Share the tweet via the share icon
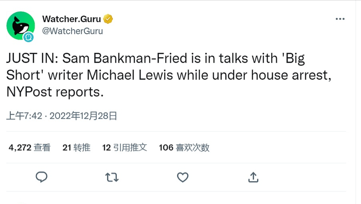The image size is (361, 204). (x=253, y=177)
